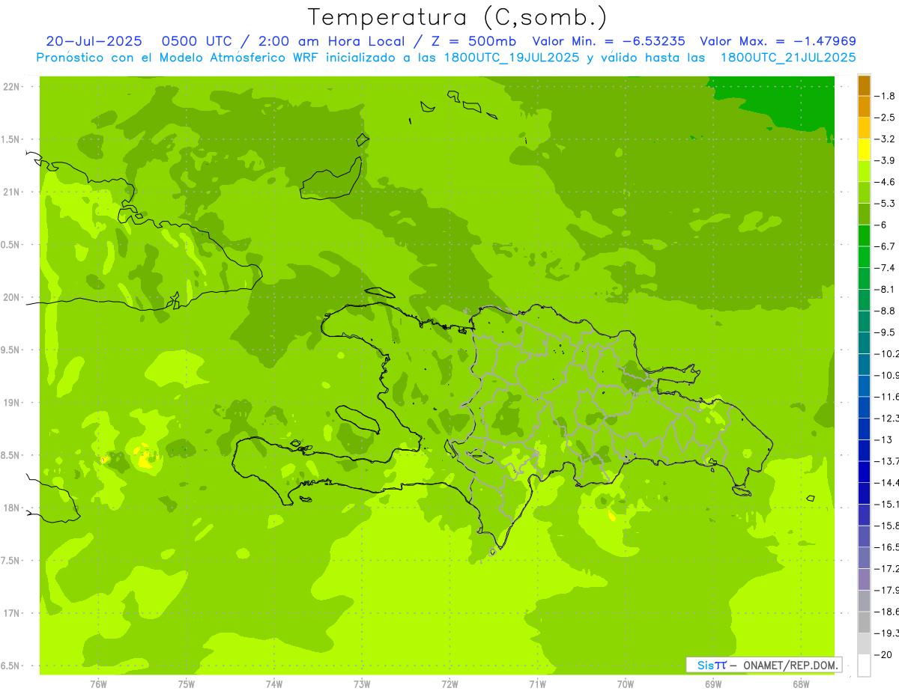The image size is (899, 694).
Task: Click the '74W' longitude label
Action: 274,684
